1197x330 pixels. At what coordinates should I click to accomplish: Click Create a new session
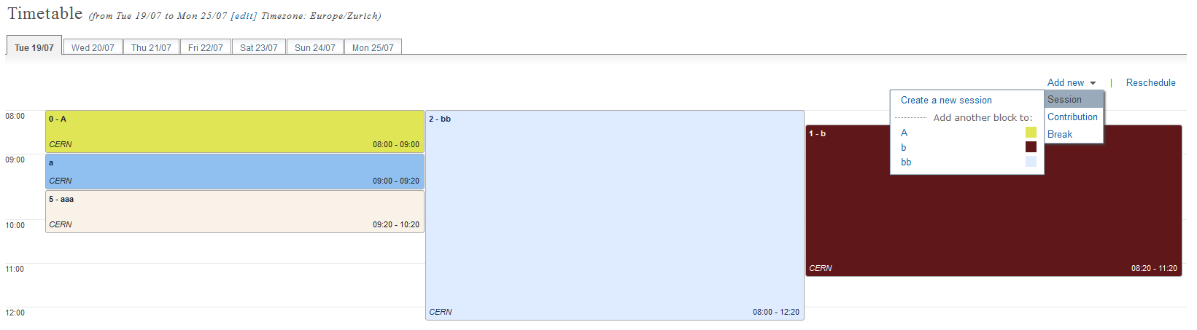pos(946,101)
